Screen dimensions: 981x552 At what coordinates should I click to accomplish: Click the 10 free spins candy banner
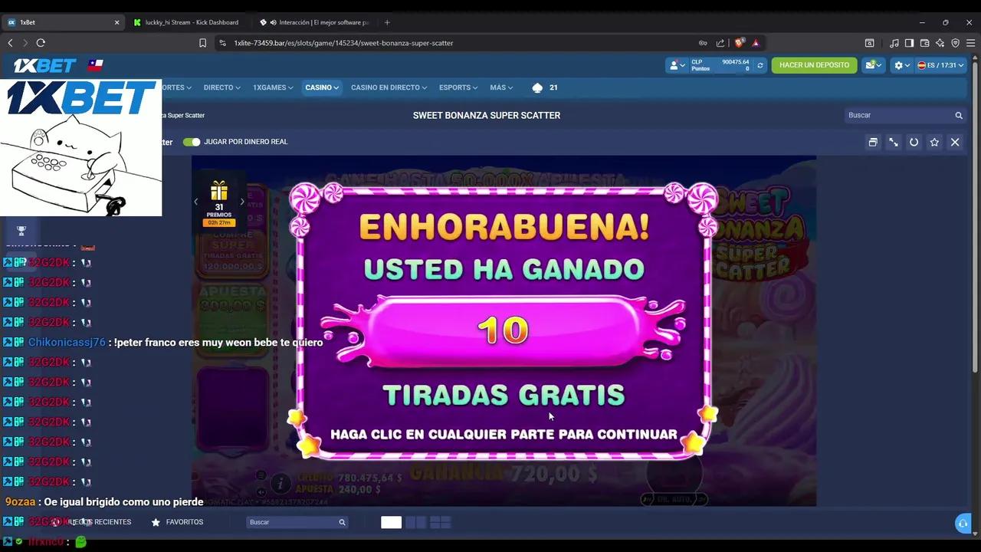click(503, 330)
